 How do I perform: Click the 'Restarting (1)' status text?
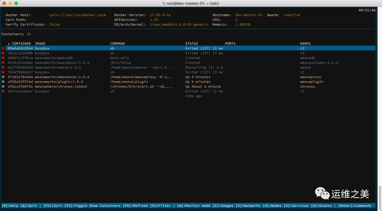tap(200, 68)
